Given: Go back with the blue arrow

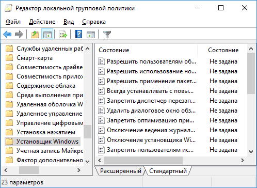Looking at the screenshot, I should (7, 34).
